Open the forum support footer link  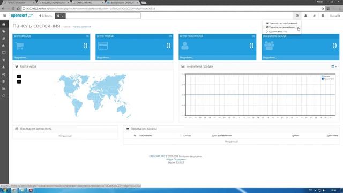176,160
